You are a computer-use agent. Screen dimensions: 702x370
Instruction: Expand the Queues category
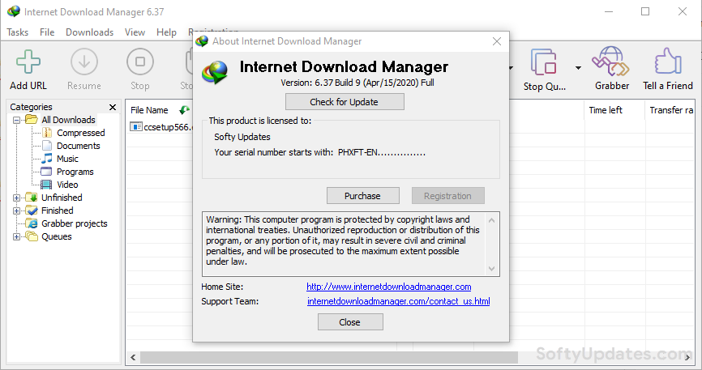click(x=16, y=236)
